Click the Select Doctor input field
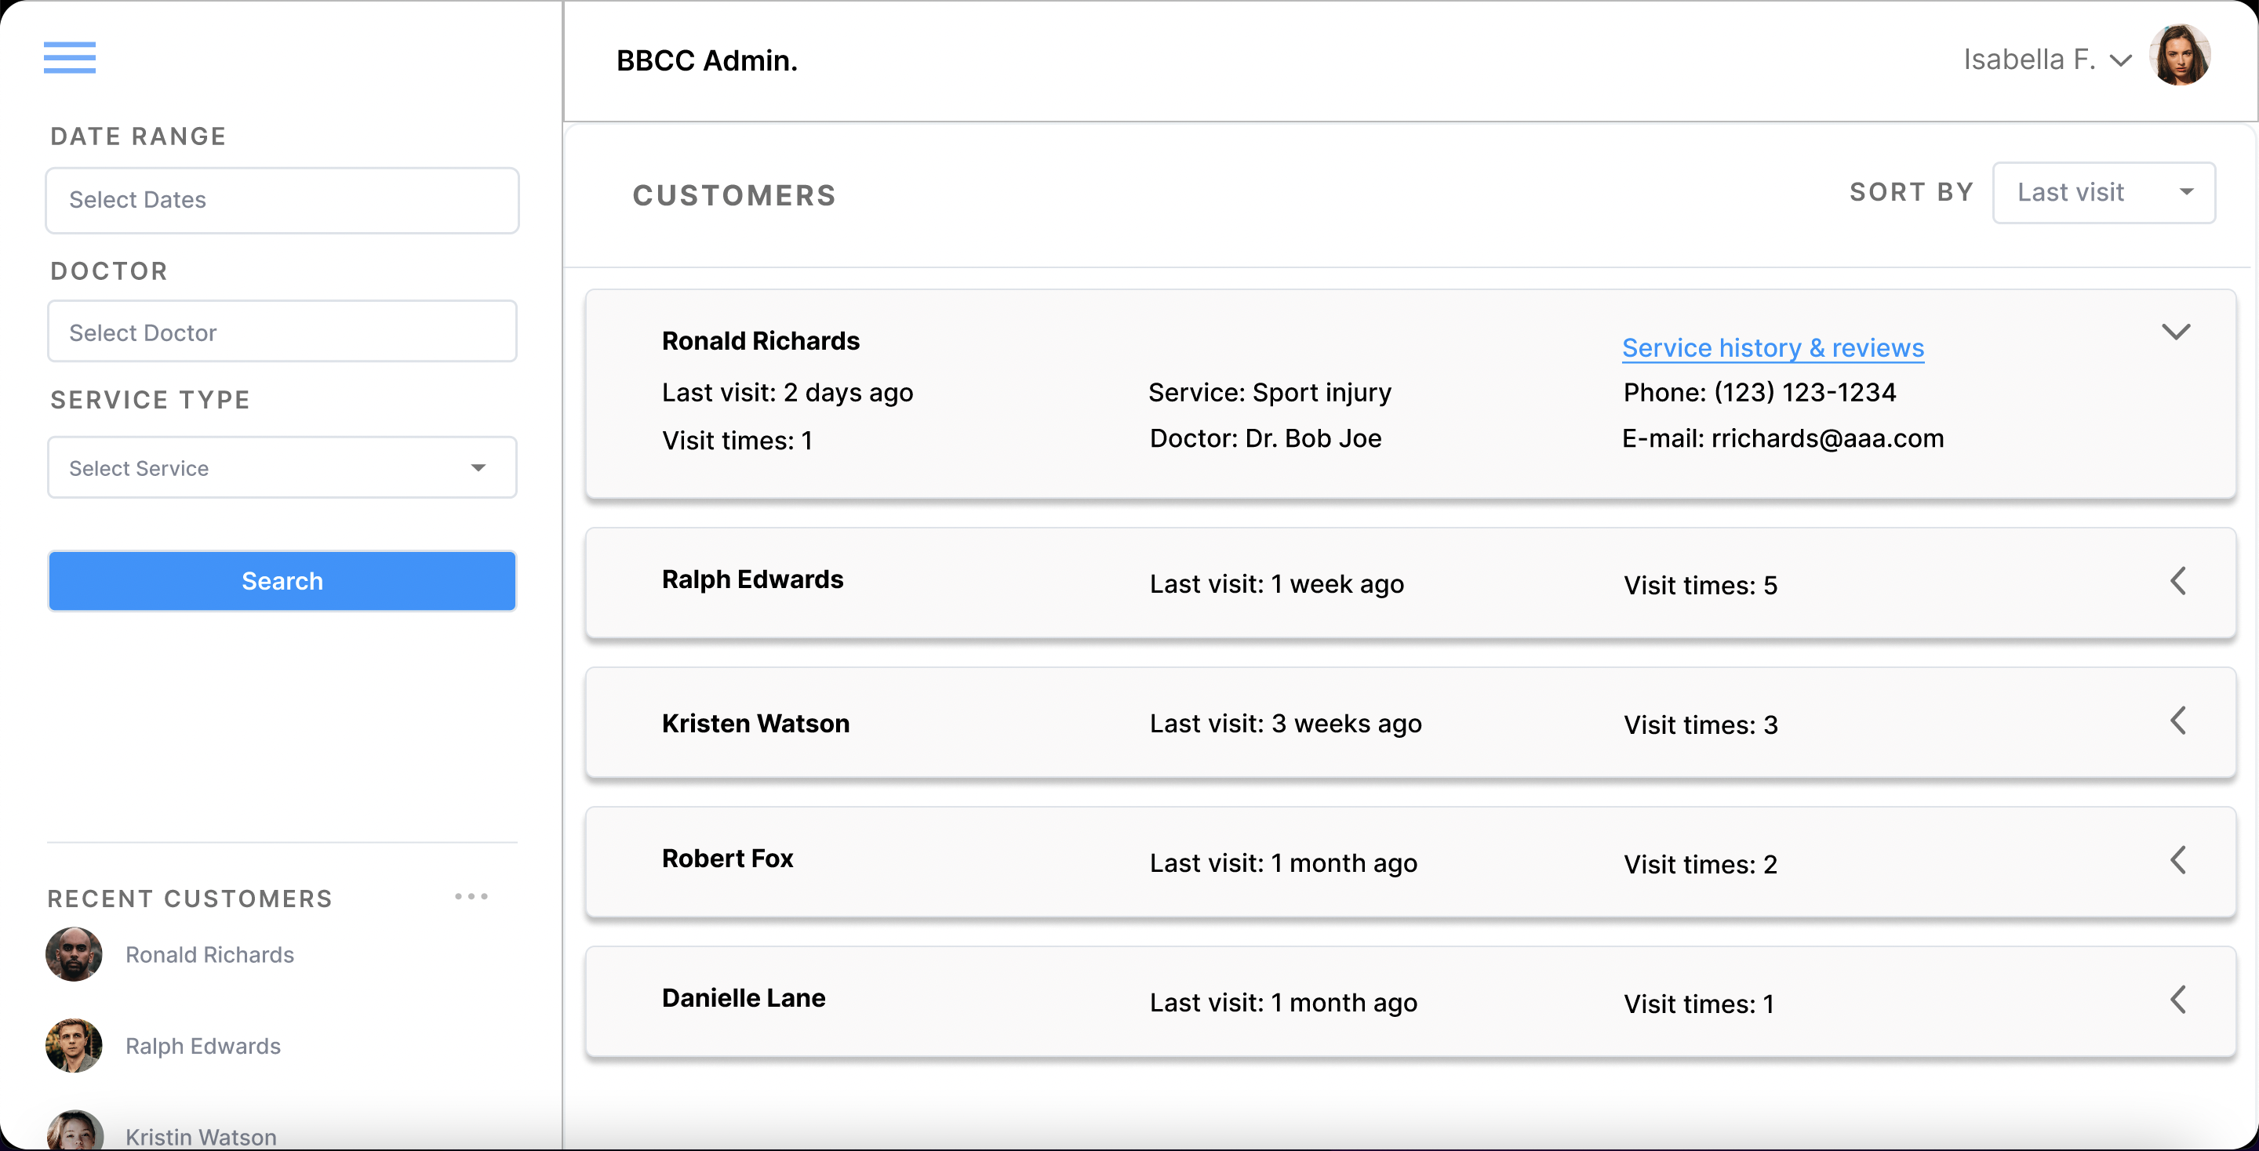This screenshot has height=1151, width=2259. click(x=282, y=332)
